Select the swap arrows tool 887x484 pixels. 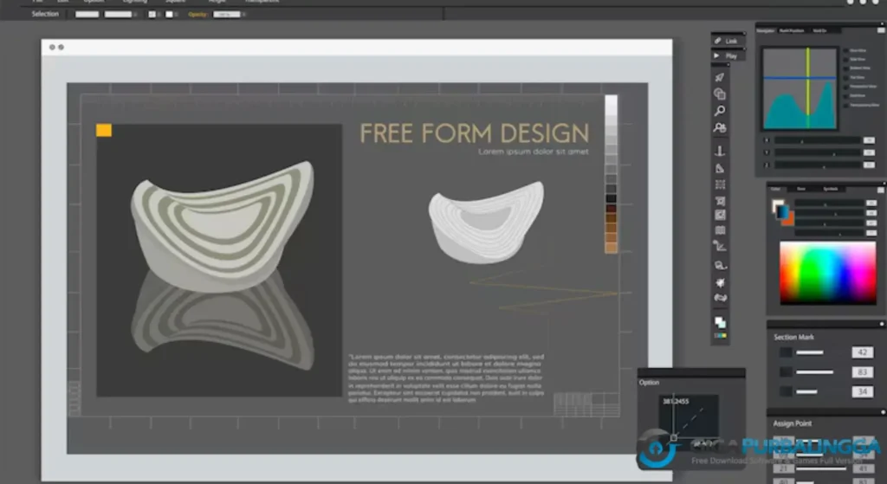coord(720,298)
